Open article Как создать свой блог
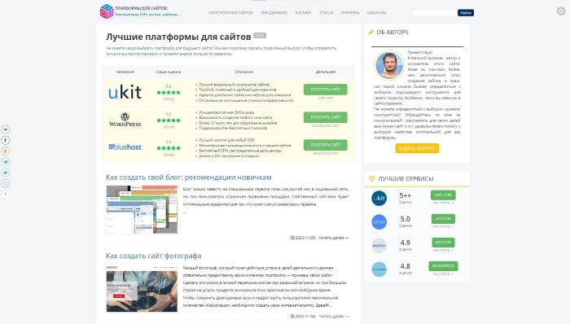This screenshot has height=324, width=570. (x=189, y=177)
